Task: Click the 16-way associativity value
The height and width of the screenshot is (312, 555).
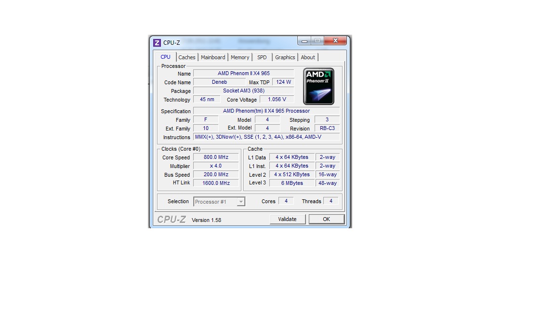Action: 328,174
